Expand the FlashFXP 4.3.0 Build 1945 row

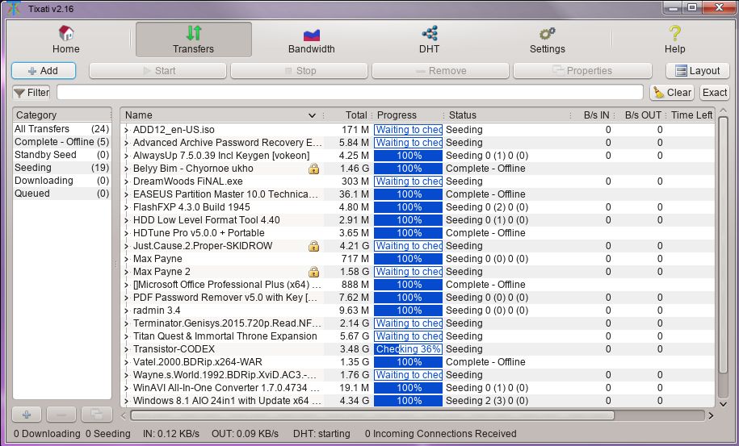point(126,207)
